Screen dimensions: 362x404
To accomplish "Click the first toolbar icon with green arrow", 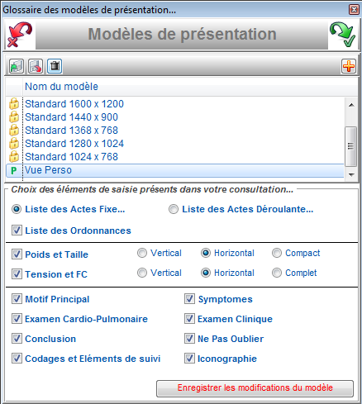I will tap(17, 66).
